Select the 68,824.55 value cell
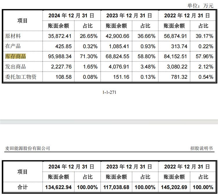Image resolution: width=218 pixels, height=195 pixels. (x=117, y=56)
